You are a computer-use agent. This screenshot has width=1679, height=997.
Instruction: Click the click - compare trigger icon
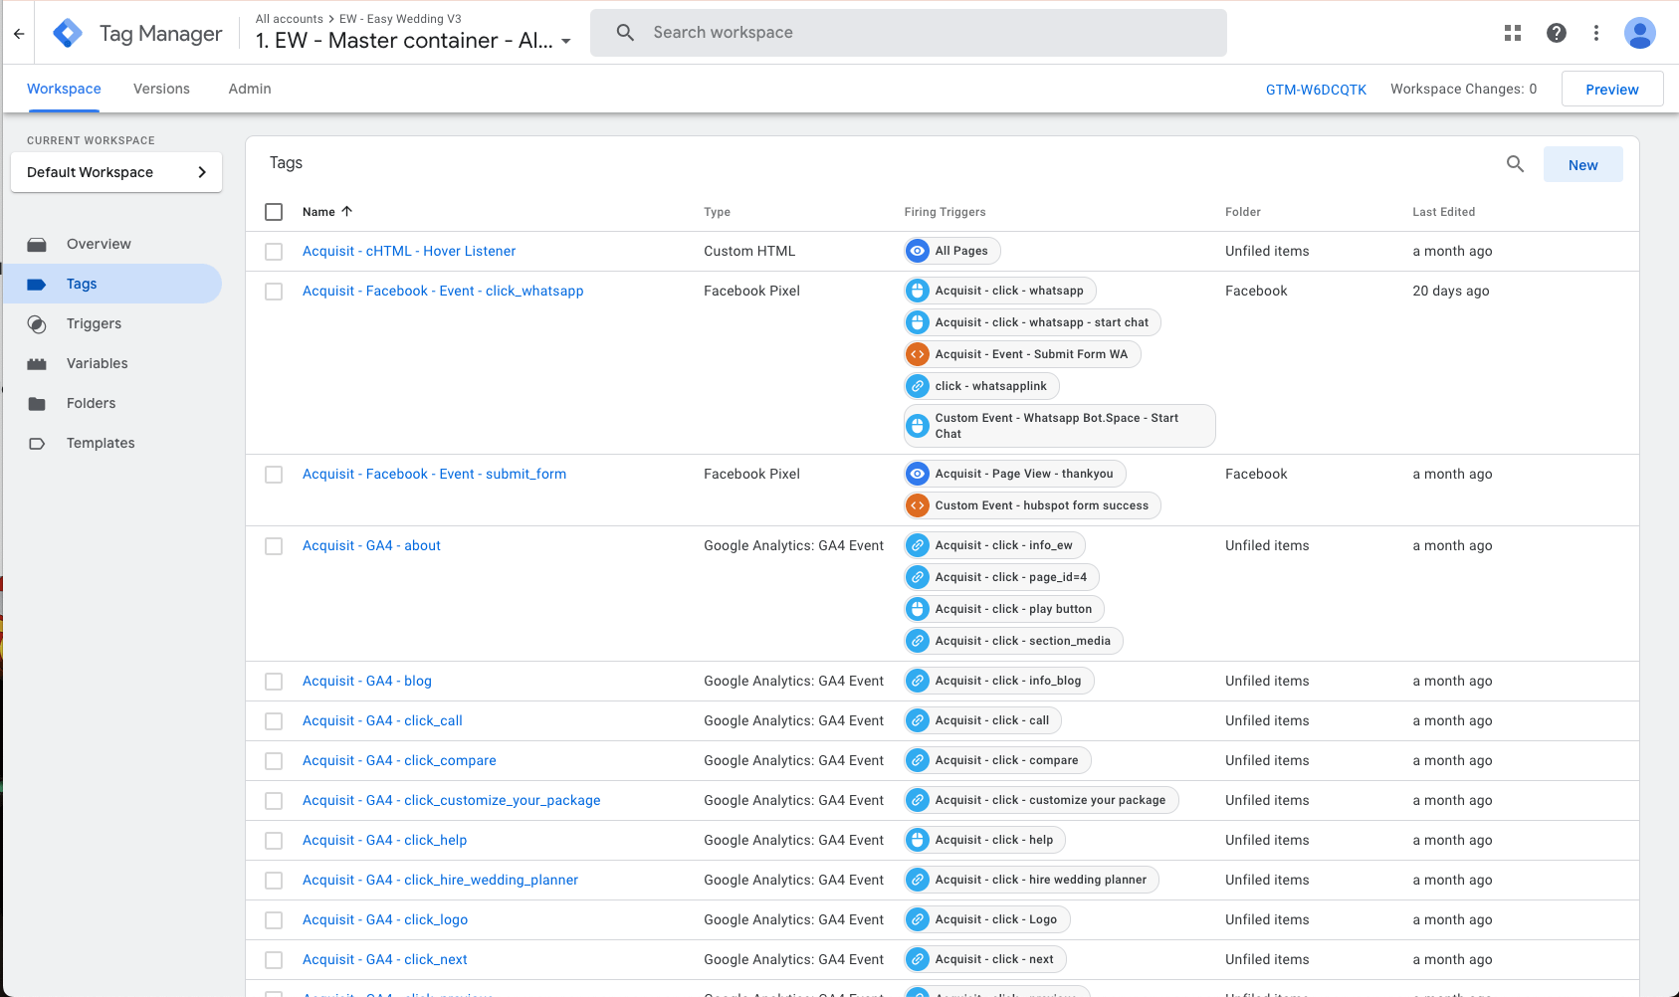(x=918, y=760)
